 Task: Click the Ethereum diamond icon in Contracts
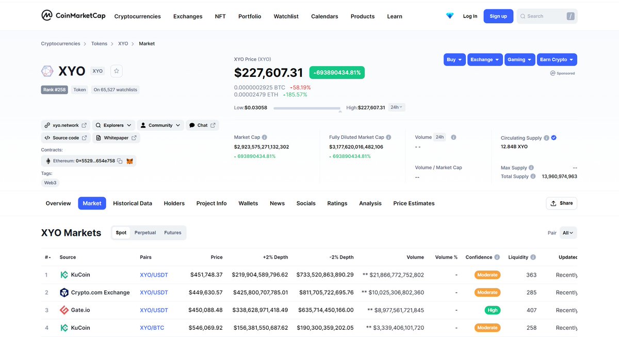[47, 161]
